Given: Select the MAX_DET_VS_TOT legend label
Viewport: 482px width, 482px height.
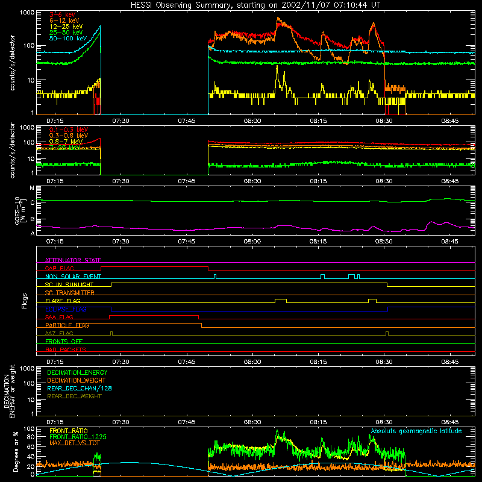Looking at the screenshot, I should [x=74, y=443].
